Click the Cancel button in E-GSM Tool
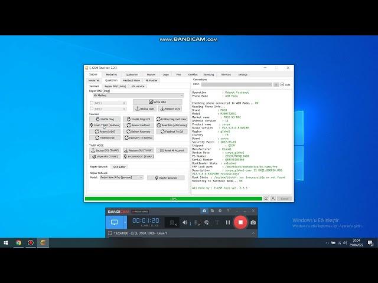The height and width of the screenshot is (283, 378). pyautogui.click(x=285, y=199)
